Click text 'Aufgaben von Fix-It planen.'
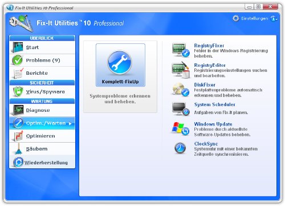The width and height of the screenshot is (285, 206). tap(221, 112)
